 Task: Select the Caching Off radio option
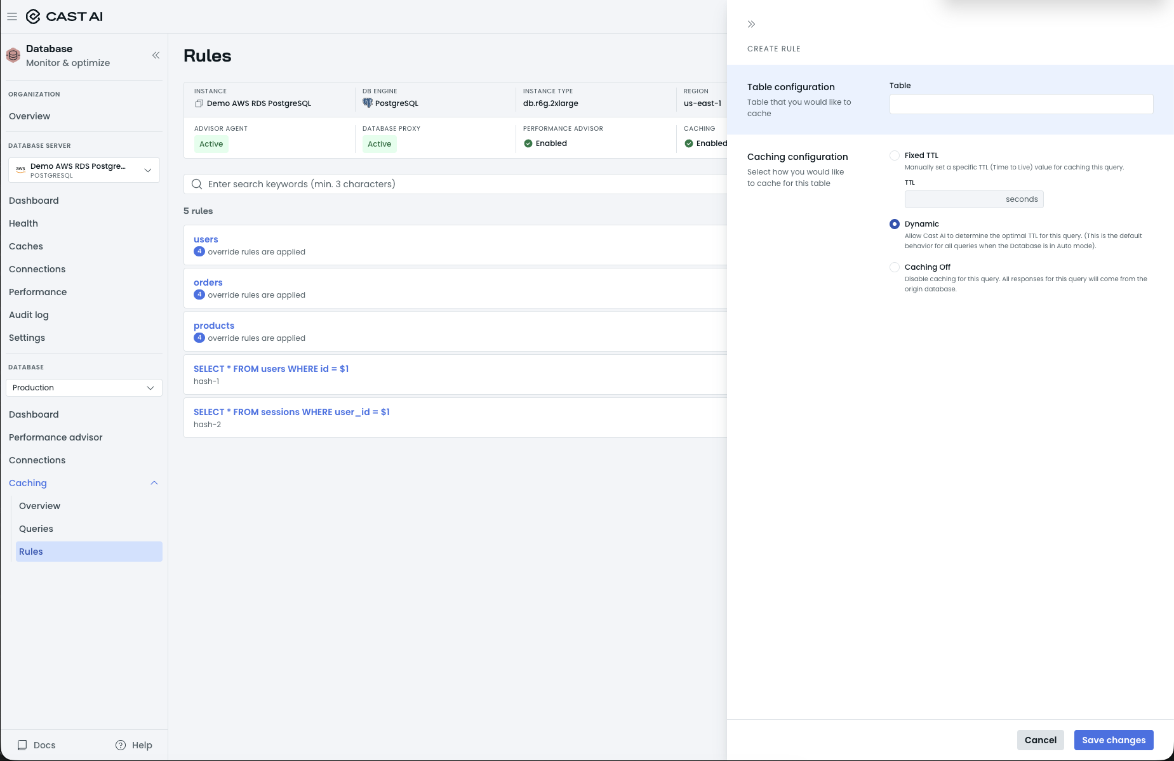[895, 267]
